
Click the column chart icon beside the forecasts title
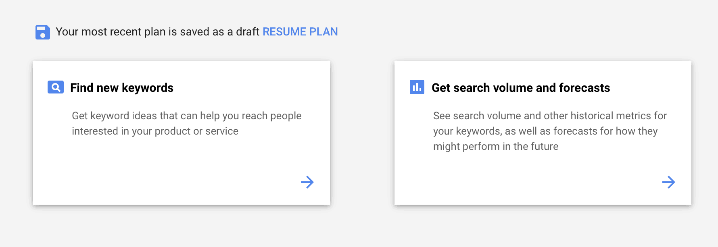point(417,87)
